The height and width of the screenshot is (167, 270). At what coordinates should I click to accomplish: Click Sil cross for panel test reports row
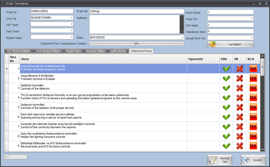(240, 117)
